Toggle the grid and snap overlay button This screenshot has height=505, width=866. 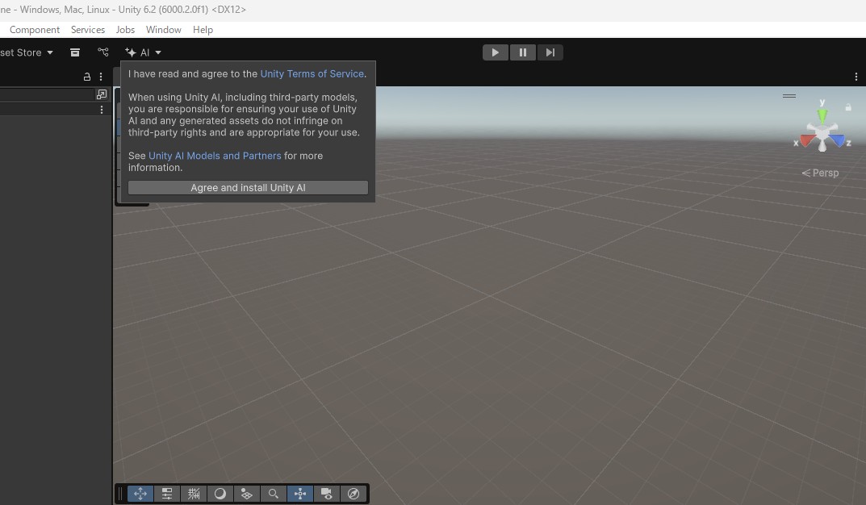point(194,494)
